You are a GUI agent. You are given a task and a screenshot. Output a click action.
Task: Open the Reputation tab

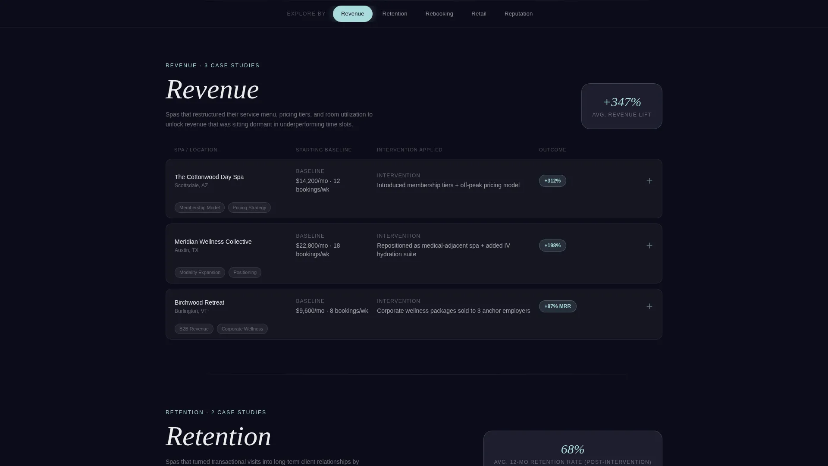coord(518,14)
